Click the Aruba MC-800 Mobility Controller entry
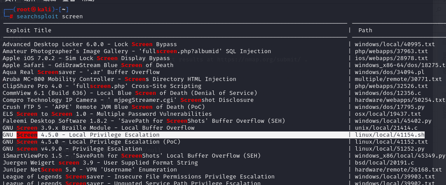This screenshot has width=446, height=185. (113, 79)
